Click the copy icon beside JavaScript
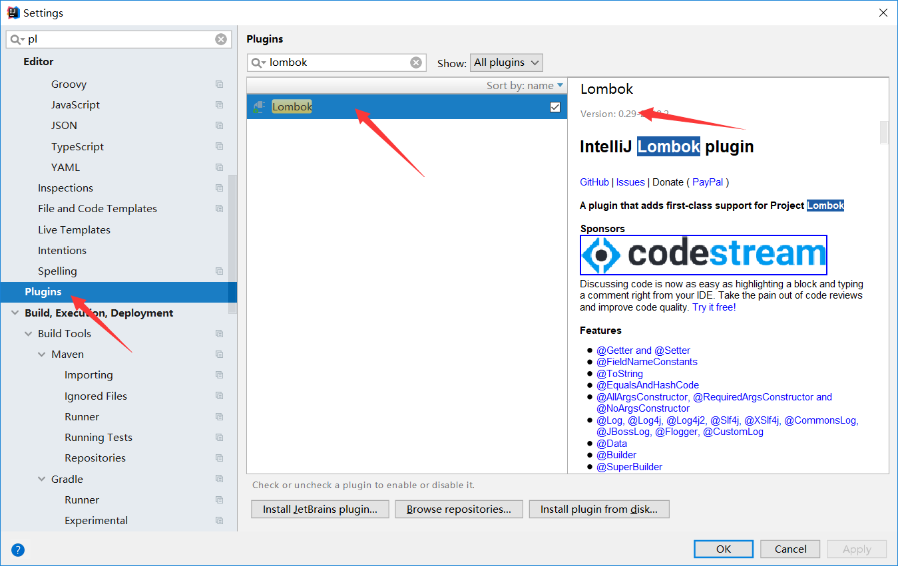This screenshot has width=898, height=566. tap(220, 105)
